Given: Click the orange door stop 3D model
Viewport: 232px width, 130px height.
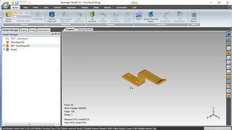Looking at the screenshot, I should click(x=144, y=78).
